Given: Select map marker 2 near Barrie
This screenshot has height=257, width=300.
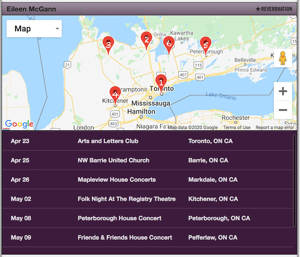Looking at the screenshot, I should 146,39.
